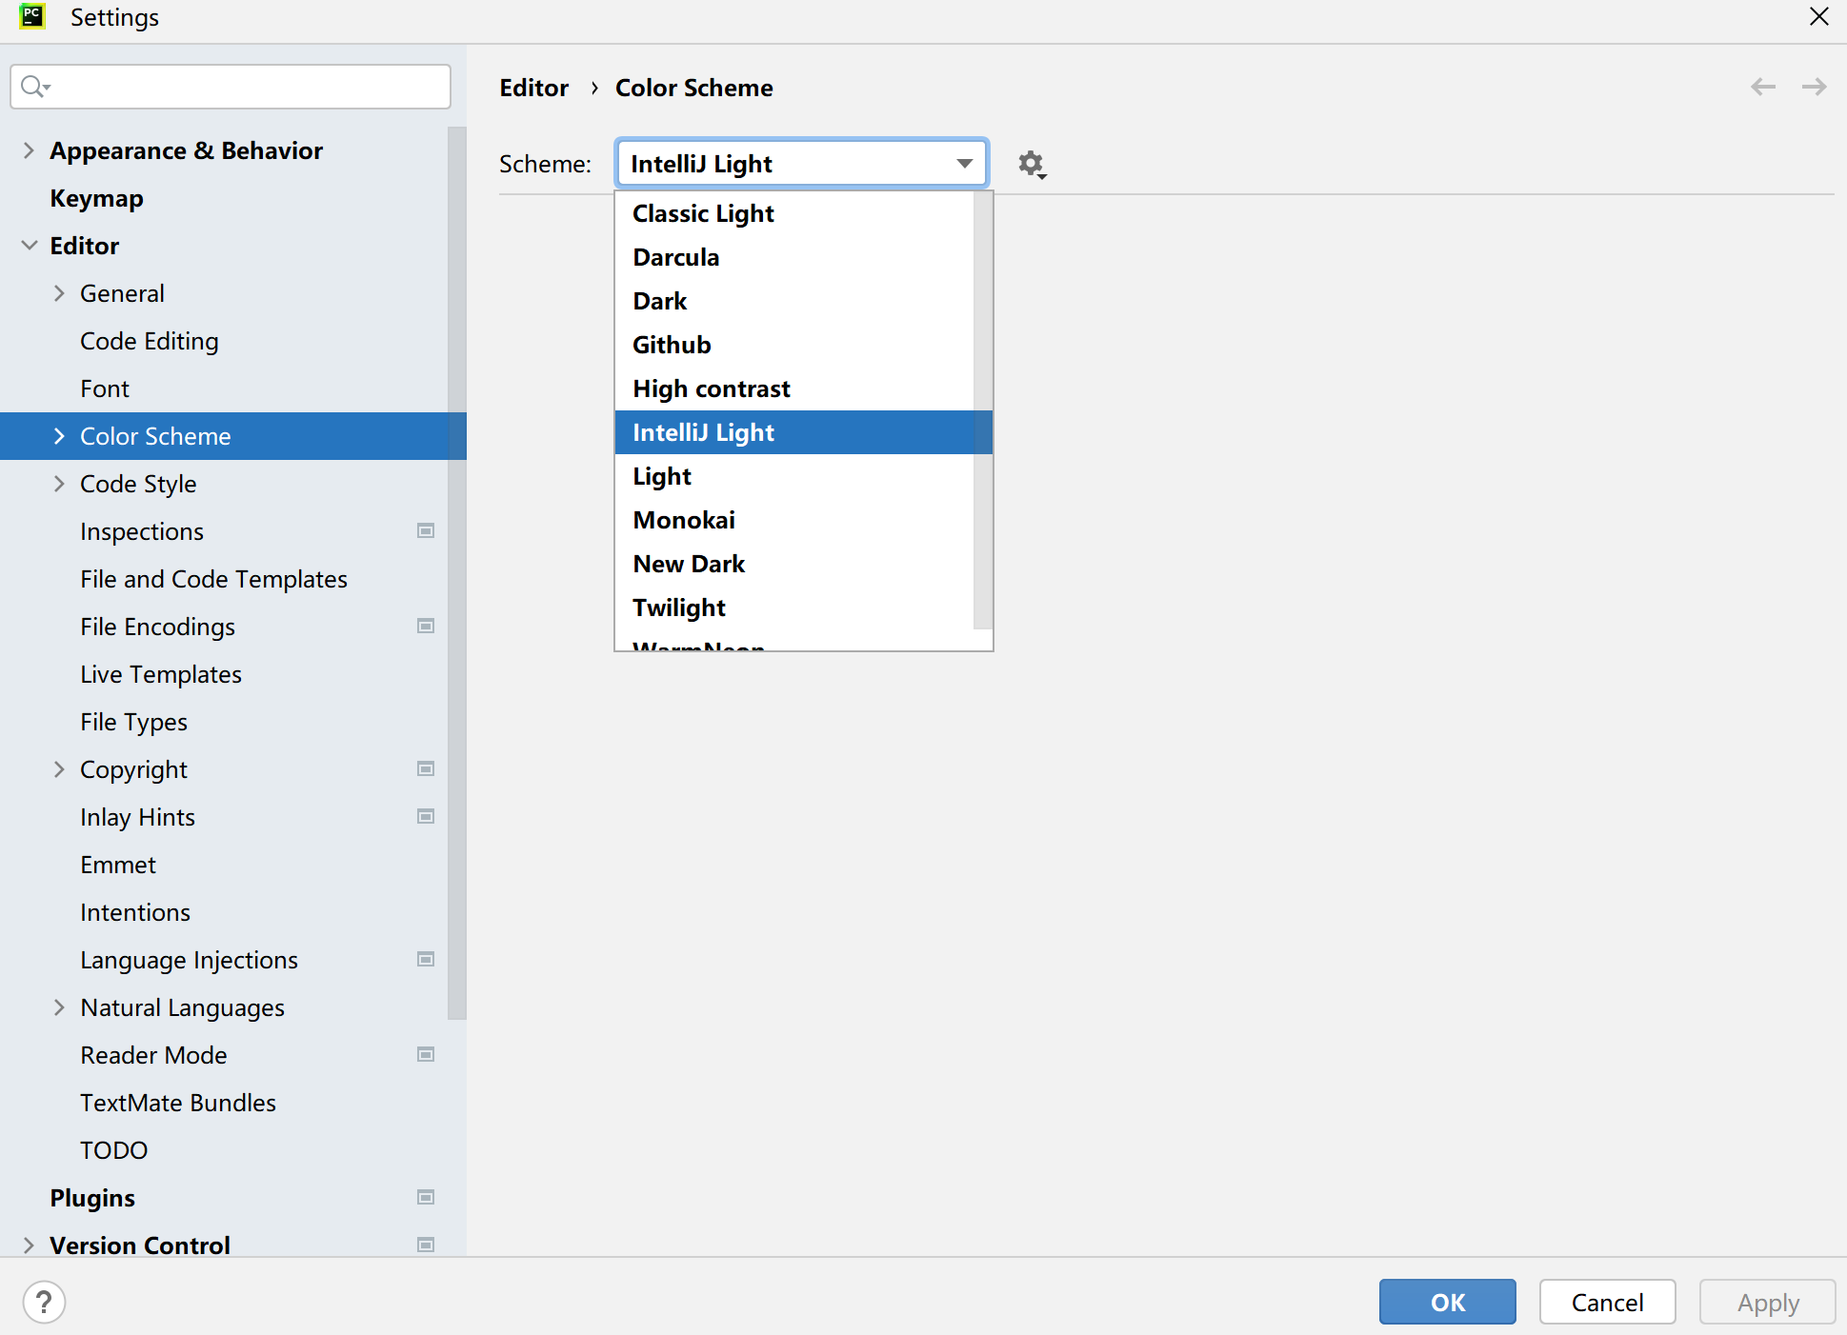The height and width of the screenshot is (1335, 1847).
Task: Open the Code Editing settings page
Action: click(x=150, y=341)
